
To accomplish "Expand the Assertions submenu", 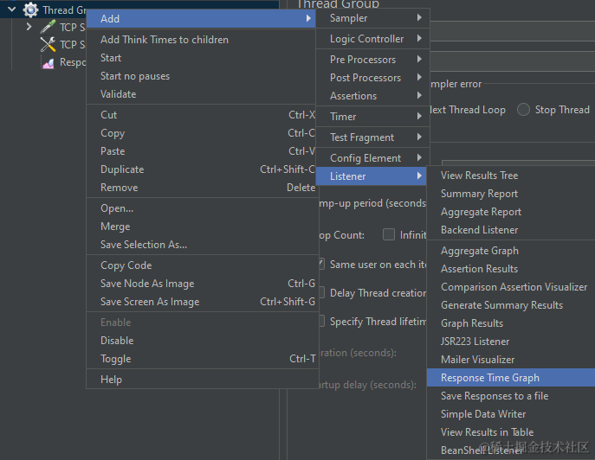I will (372, 96).
